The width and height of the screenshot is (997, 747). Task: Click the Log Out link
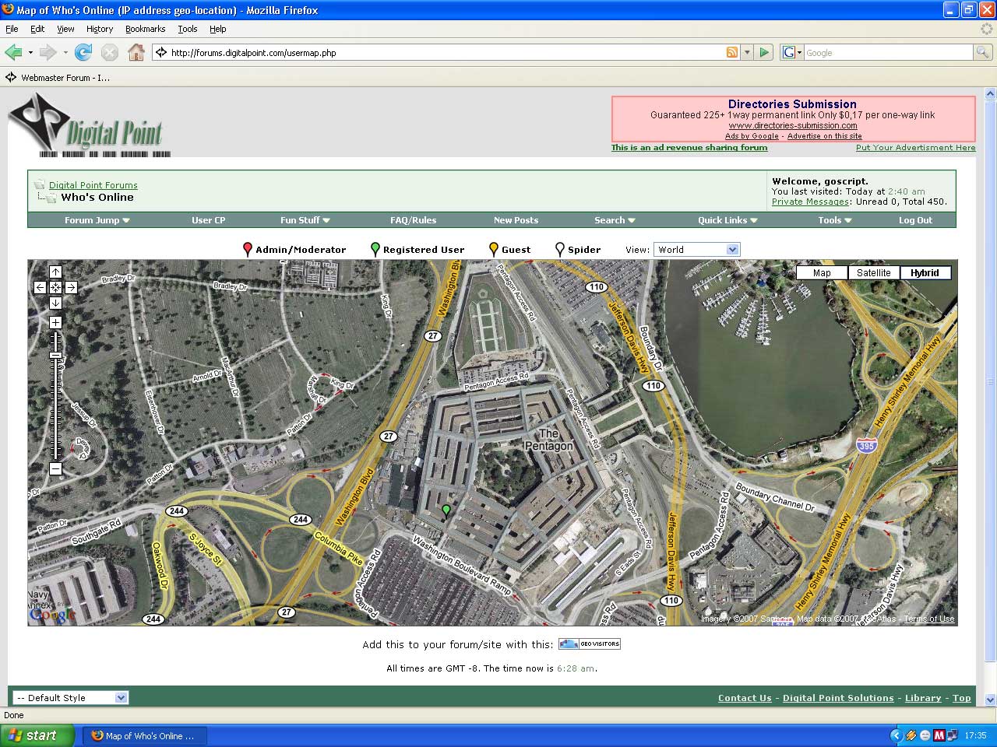click(x=915, y=220)
